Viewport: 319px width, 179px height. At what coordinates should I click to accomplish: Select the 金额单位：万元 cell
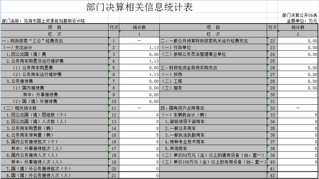[302, 21]
